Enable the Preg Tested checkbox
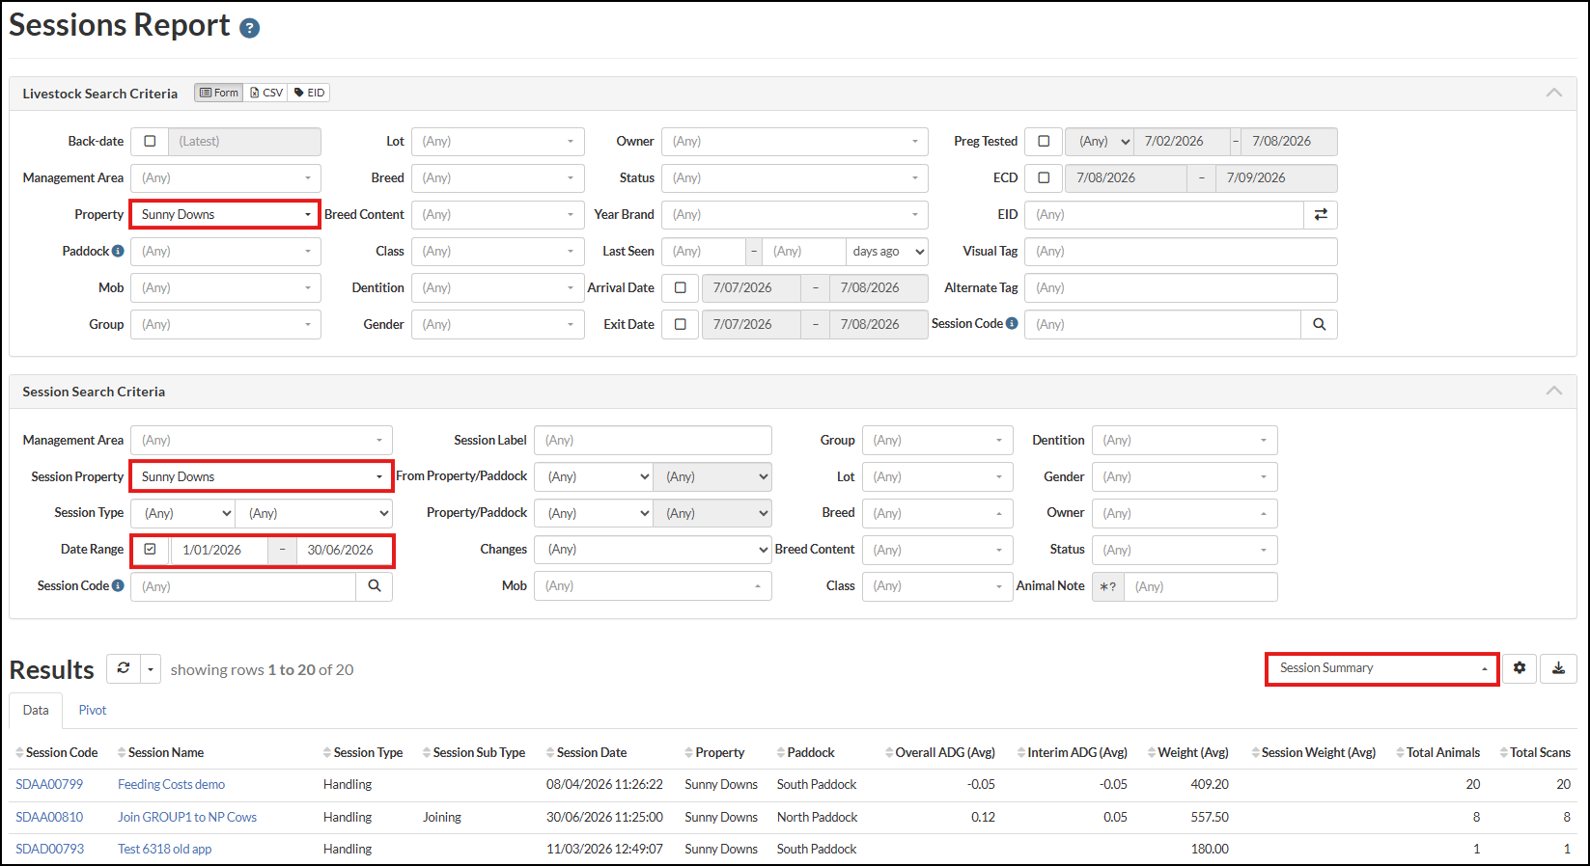The image size is (1590, 866). [x=1044, y=141]
